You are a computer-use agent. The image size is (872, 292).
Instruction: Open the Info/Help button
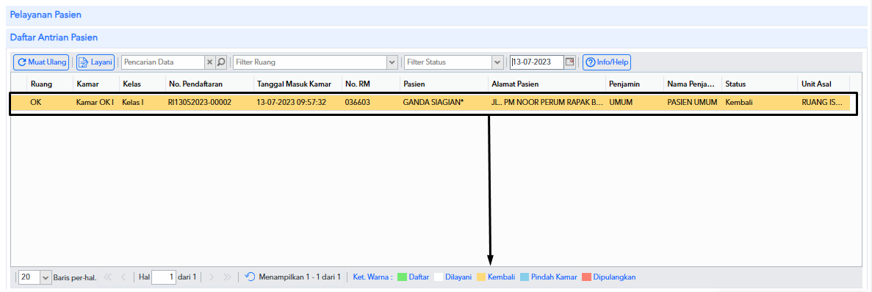pyautogui.click(x=607, y=62)
